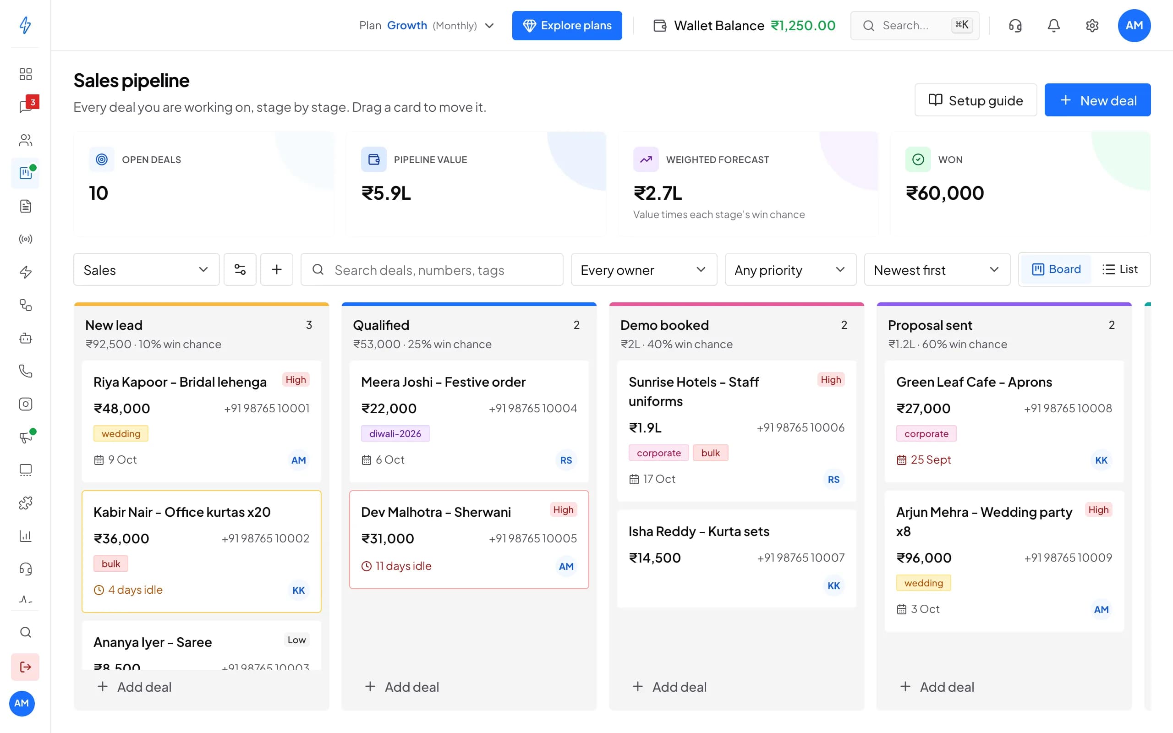Open the bar chart analytics sidebar icon
This screenshot has width=1173, height=733.
(x=25, y=536)
